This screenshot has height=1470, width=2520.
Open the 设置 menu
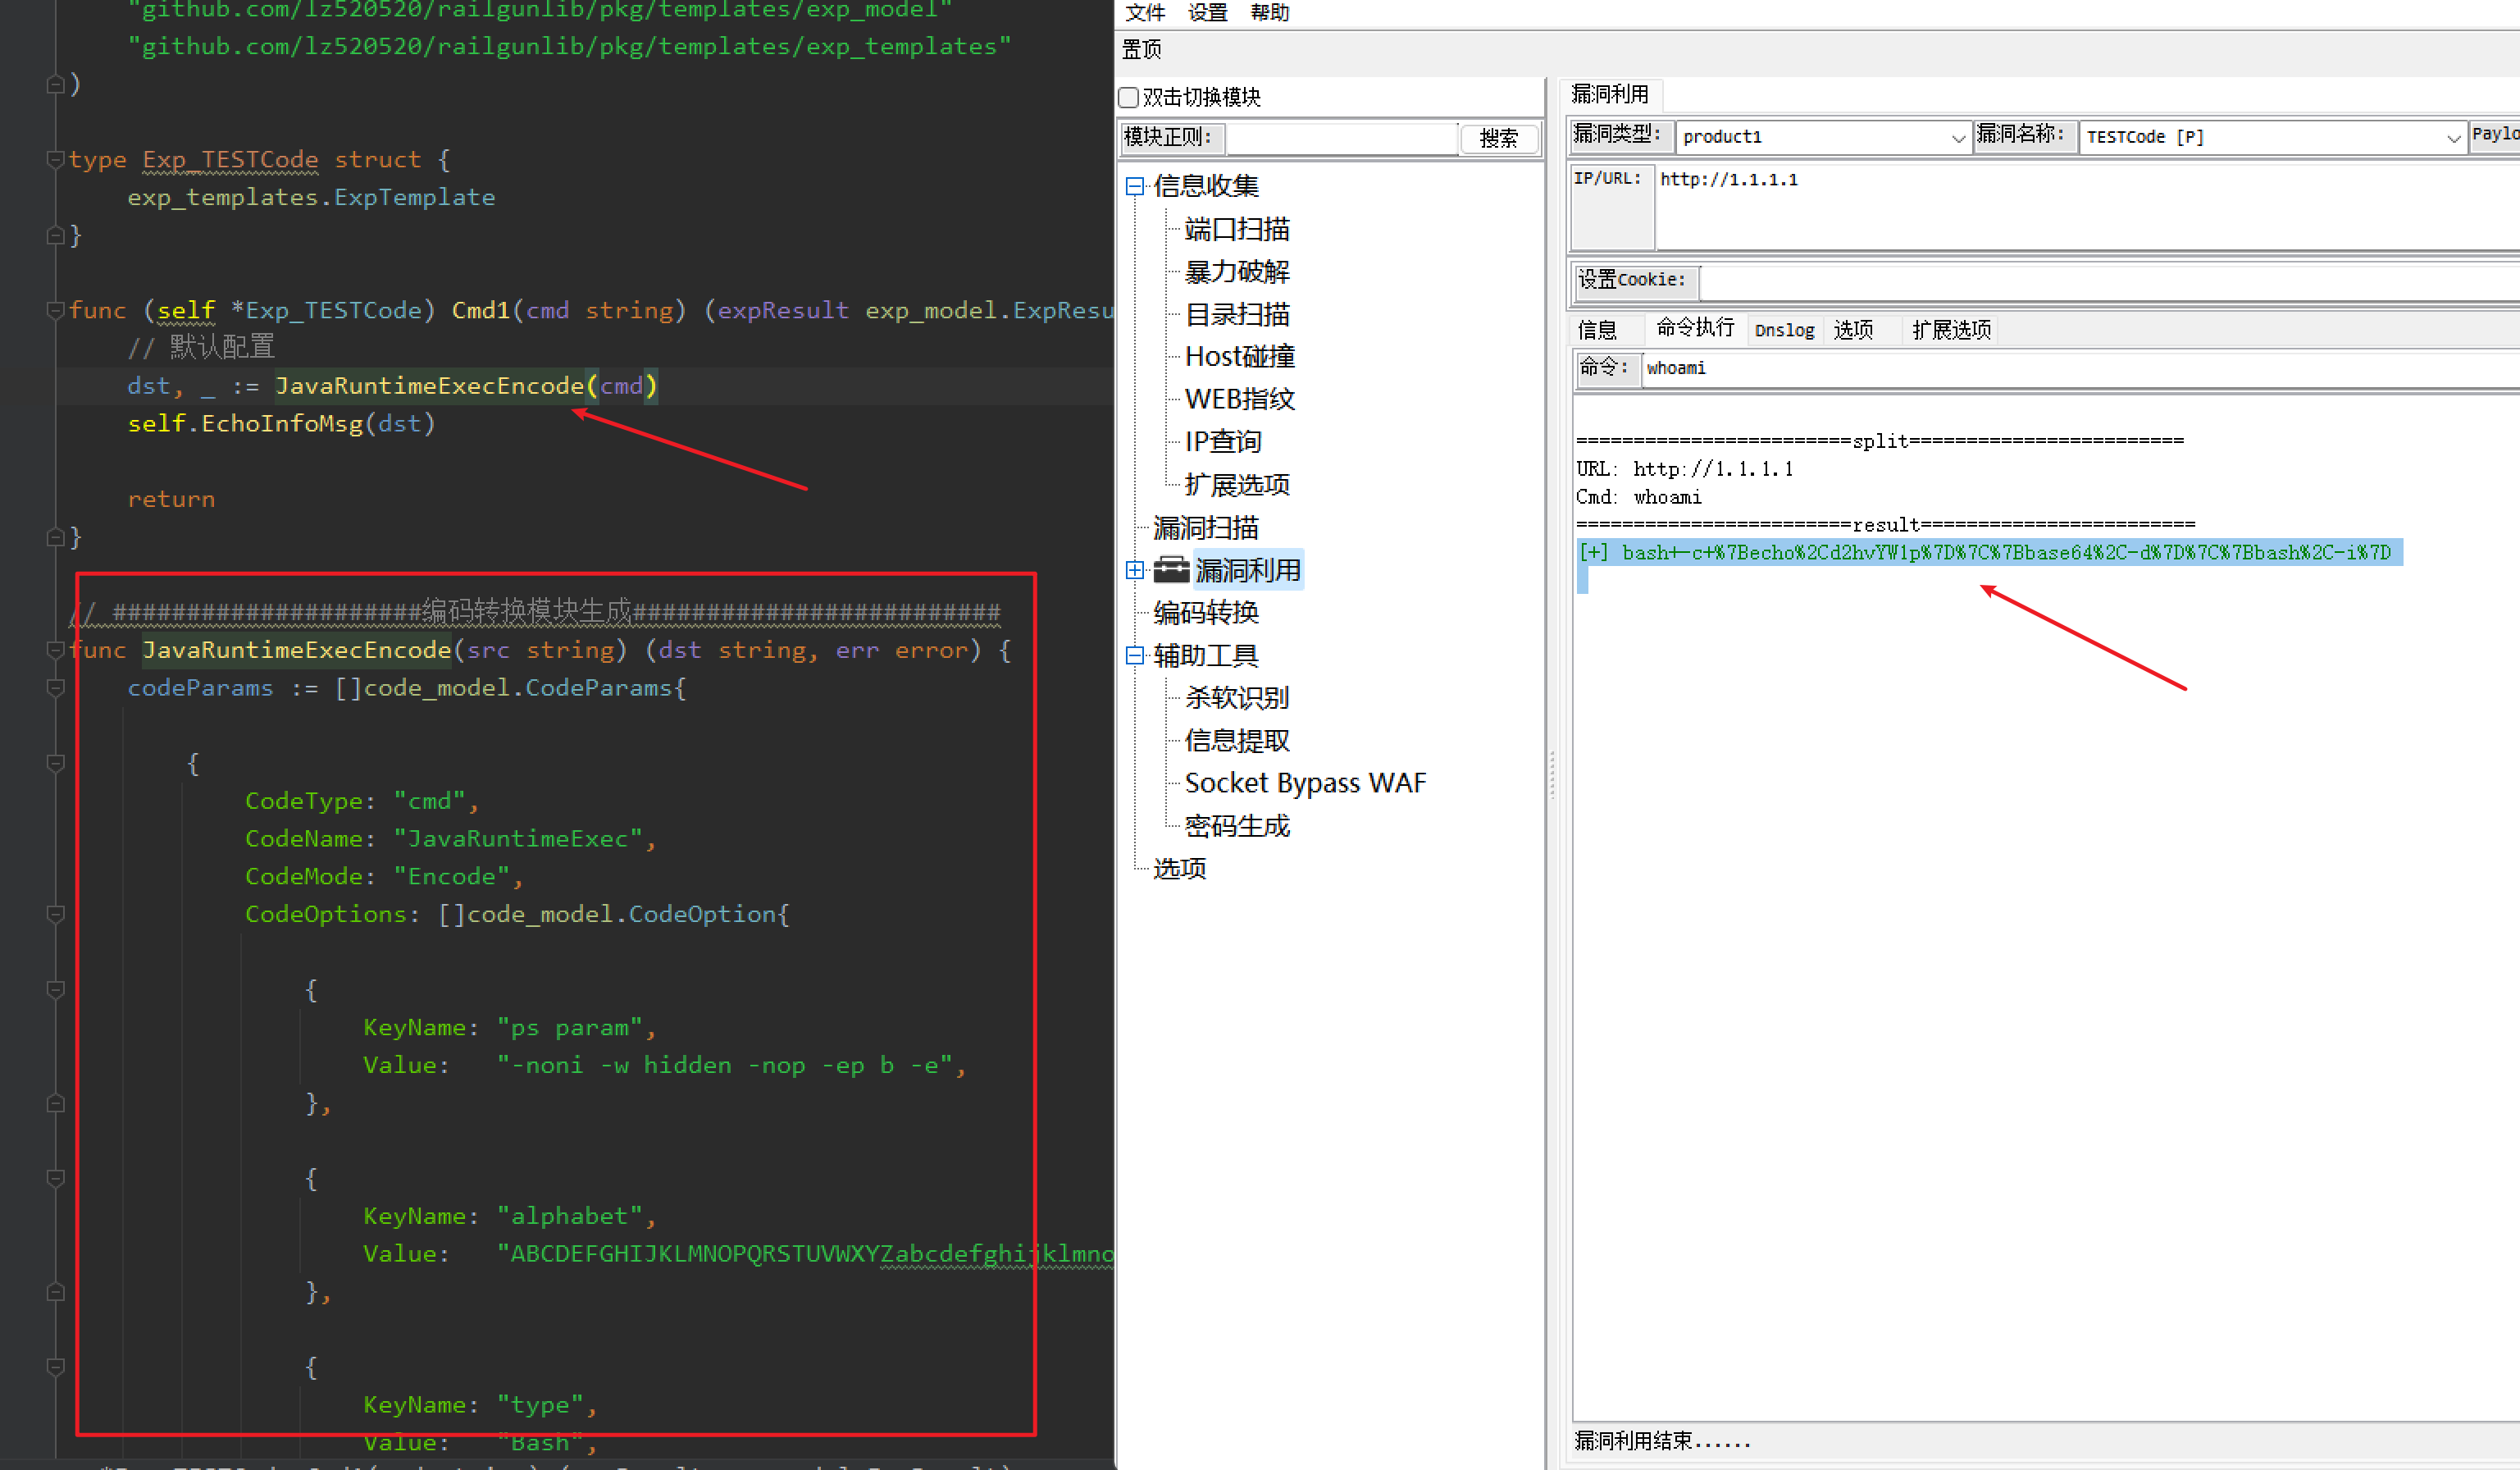(1207, 13)
